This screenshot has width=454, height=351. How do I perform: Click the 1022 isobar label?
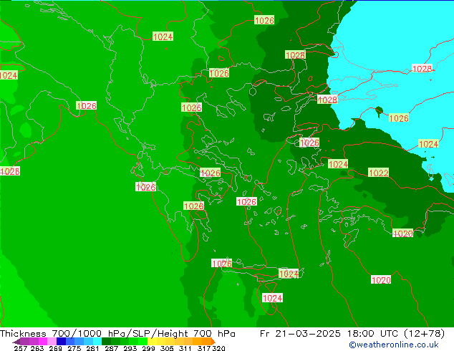point(378,173)
